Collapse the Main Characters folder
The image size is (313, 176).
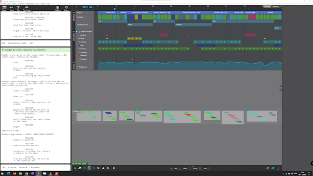coord(76,31)
